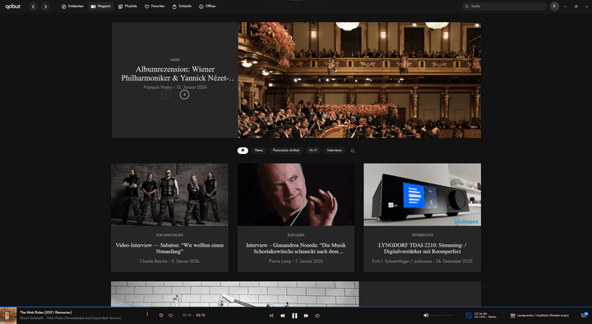
Task: Skip to the next track
Action: (306, 316)
